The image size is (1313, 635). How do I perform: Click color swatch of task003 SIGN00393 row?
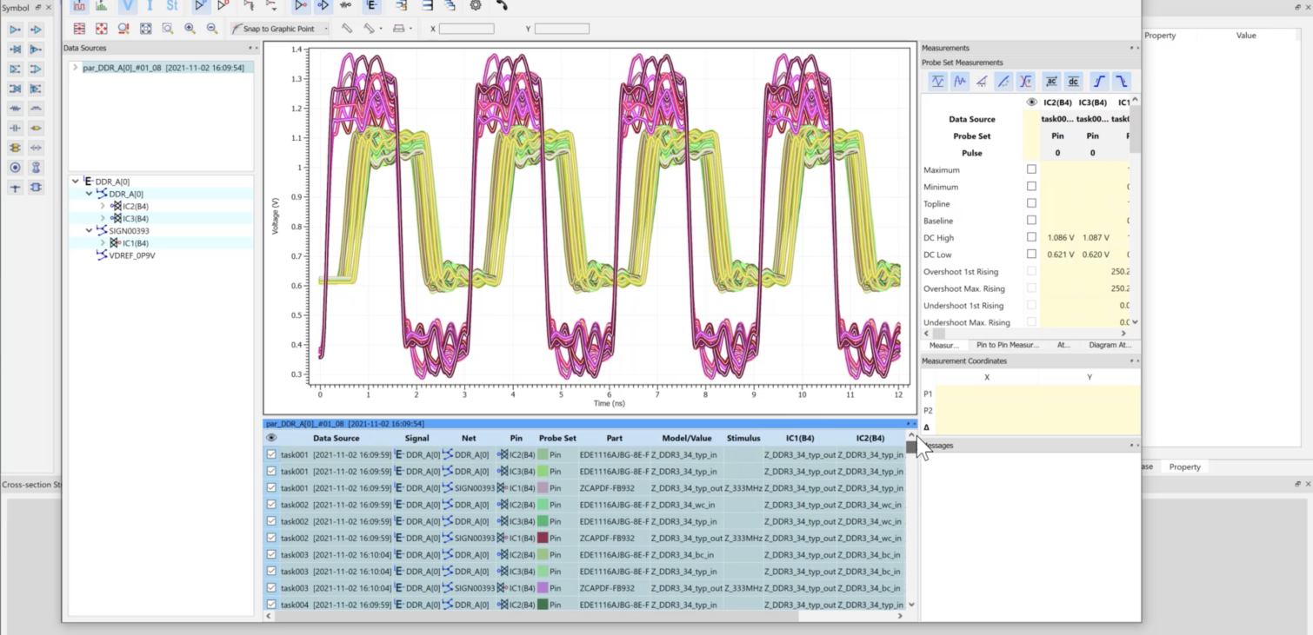point(543,588)
